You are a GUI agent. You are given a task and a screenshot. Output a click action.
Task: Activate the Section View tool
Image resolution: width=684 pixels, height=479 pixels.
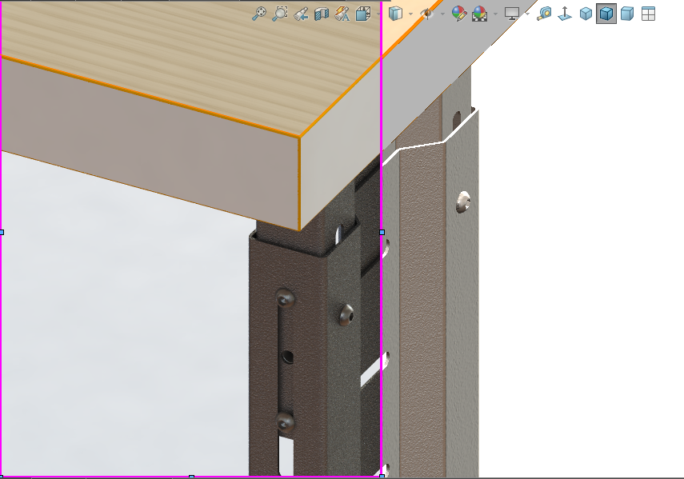point(322,14)
